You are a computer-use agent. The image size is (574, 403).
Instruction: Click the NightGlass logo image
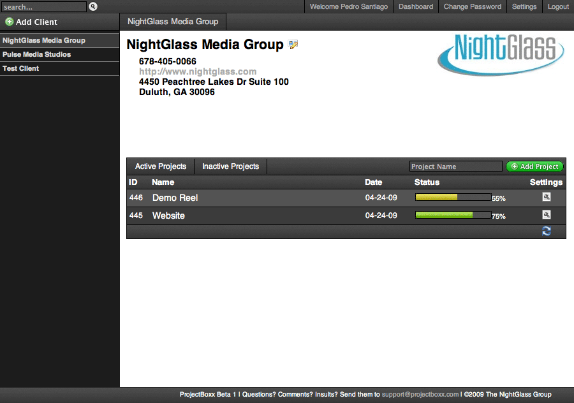(x=501, y=55)
